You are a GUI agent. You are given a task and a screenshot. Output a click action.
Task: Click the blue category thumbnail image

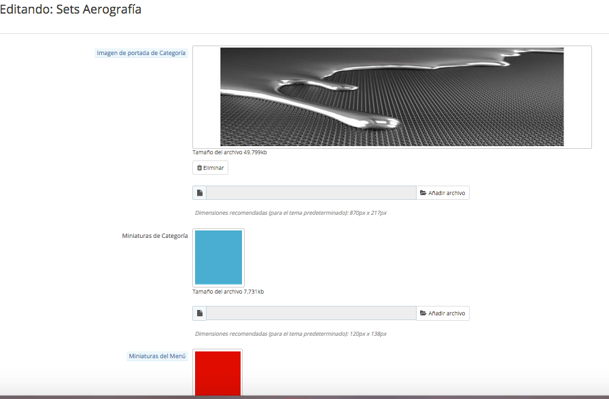(218, 258)
